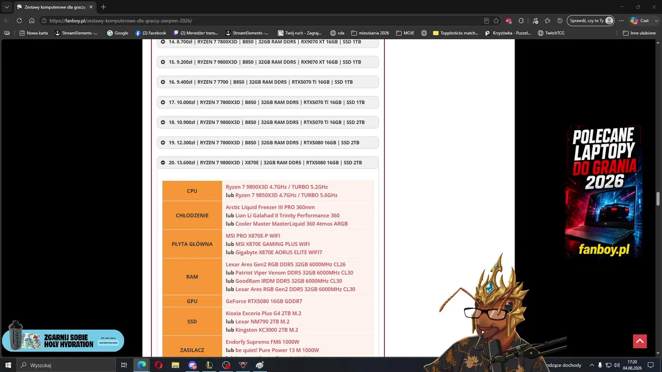Click the 'Sprawdź, czy to Ty' profile button
This screenshot has width=662, height=372.
click(591, 21)
